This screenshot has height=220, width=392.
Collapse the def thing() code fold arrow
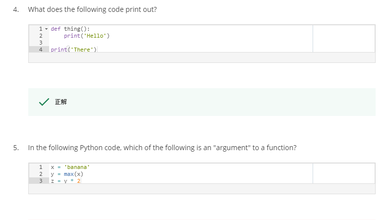pyautogui.click(x=46, y=29)
